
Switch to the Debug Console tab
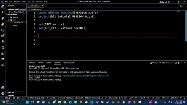click(x=69, y=63)
